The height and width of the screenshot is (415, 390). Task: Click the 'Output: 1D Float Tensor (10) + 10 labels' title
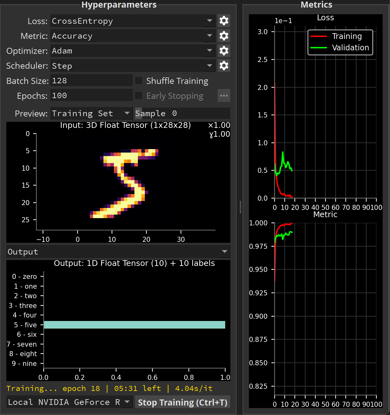point(134,263)
